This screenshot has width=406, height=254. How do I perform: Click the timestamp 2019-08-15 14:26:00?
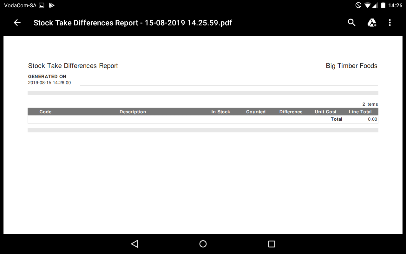tap(49, 83)
